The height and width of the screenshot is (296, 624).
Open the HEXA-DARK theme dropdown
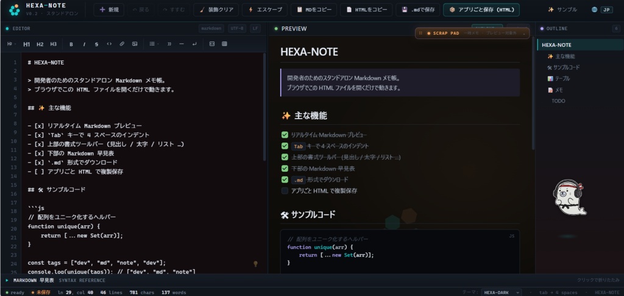tap(501, 292)
